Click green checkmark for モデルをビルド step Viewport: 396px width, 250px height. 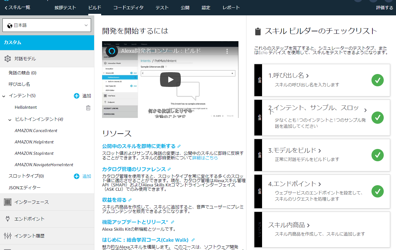point(378,155)
